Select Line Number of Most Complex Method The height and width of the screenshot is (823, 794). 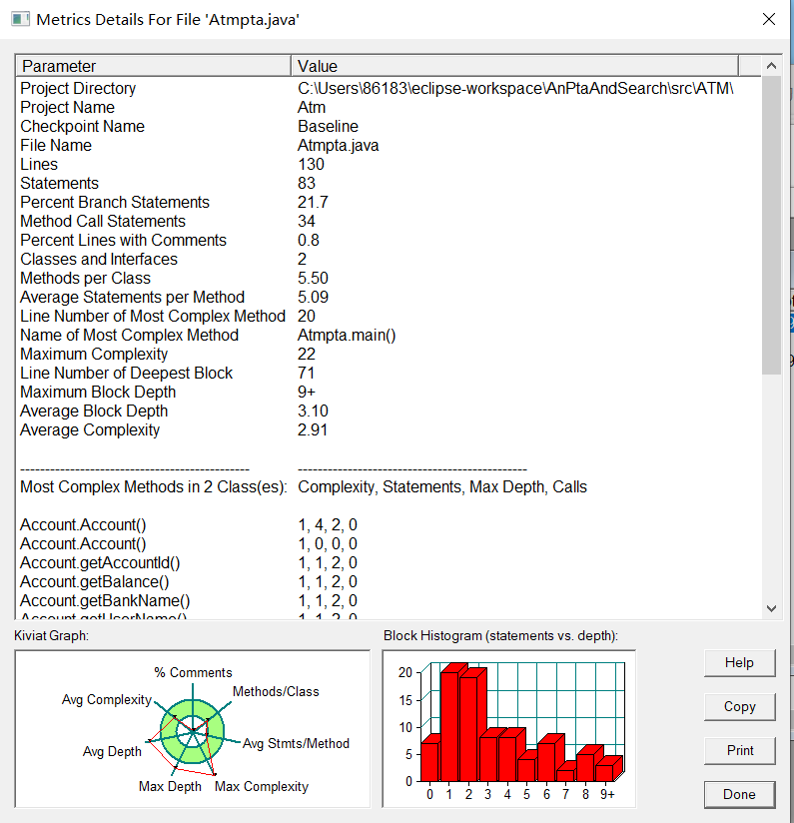[x=389, y=316]
